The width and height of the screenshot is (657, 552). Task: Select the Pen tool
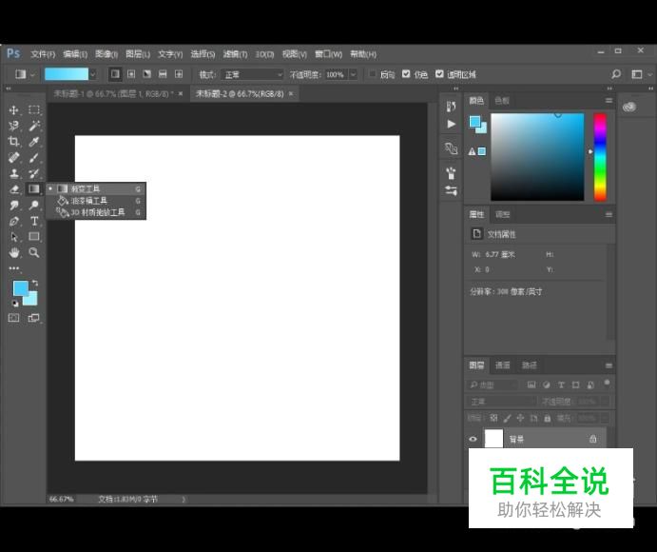pos(13,221)
